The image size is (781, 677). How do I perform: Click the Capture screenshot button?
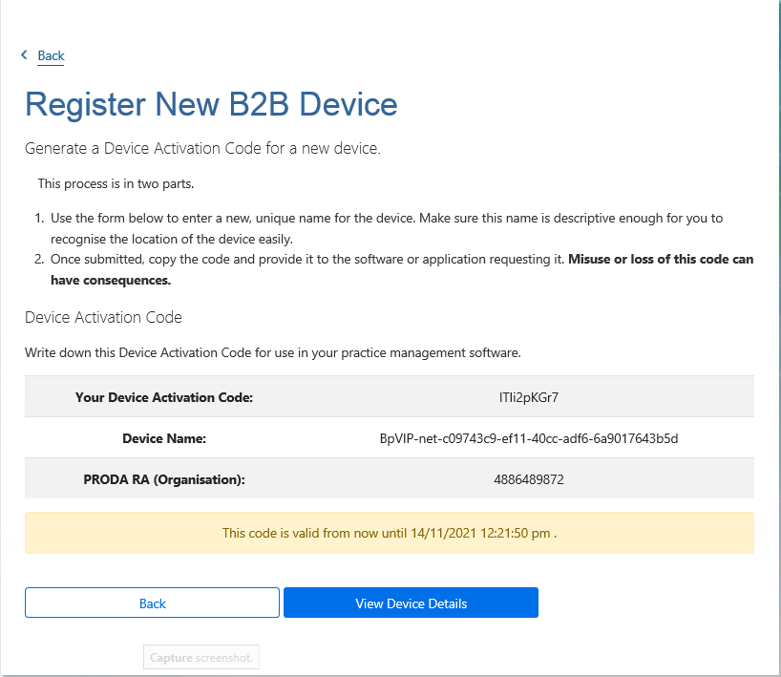click(x=201, y=658)
